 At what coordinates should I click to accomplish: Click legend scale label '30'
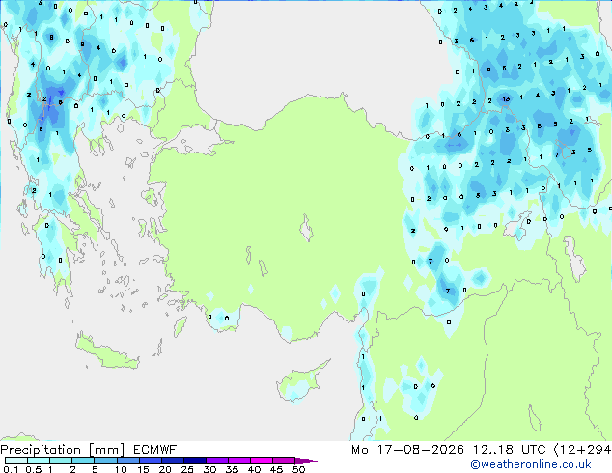point(209,469)
